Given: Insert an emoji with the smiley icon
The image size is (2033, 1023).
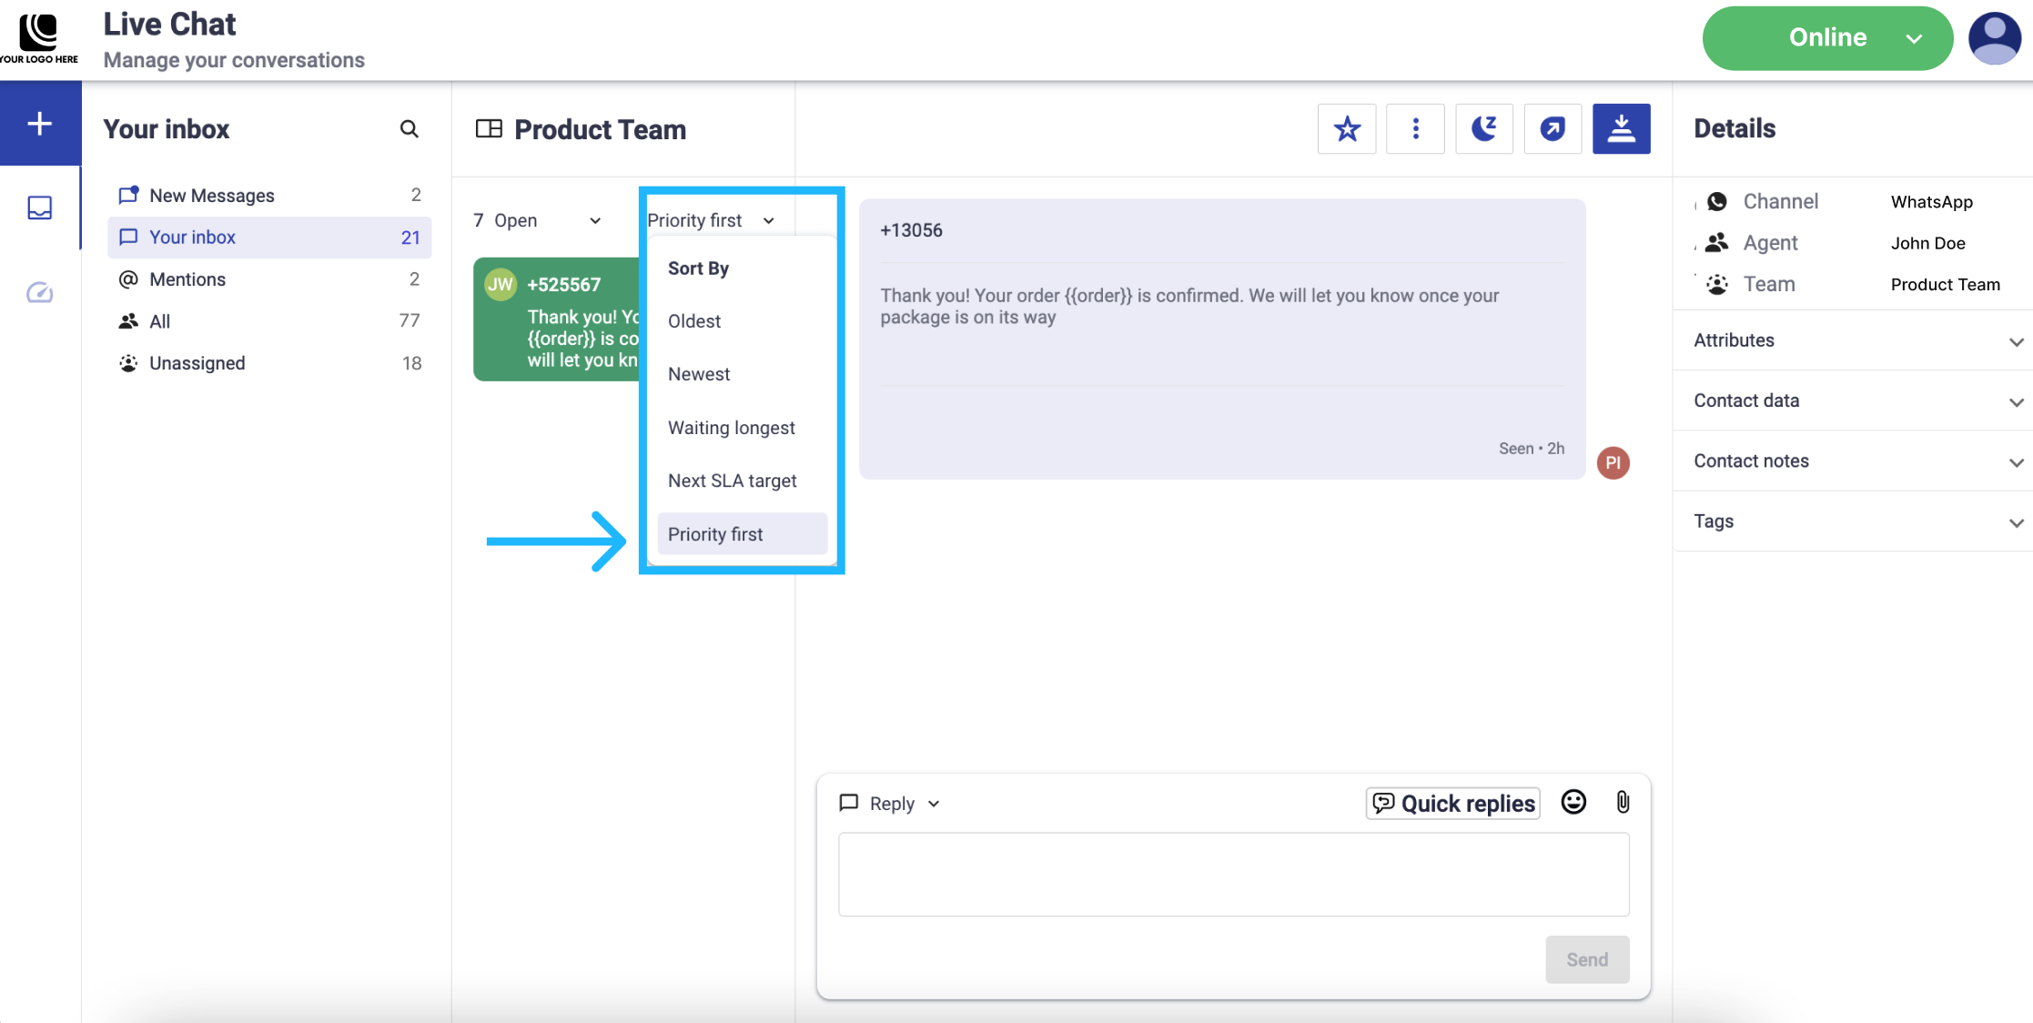Looking at the screenshot, I should click(1573, 802).
